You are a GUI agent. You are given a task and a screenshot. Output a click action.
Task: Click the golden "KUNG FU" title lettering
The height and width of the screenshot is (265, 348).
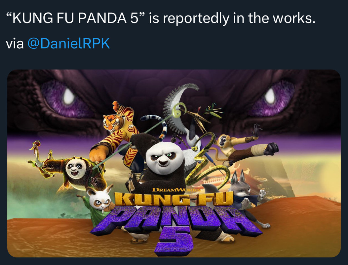point(174,199)
